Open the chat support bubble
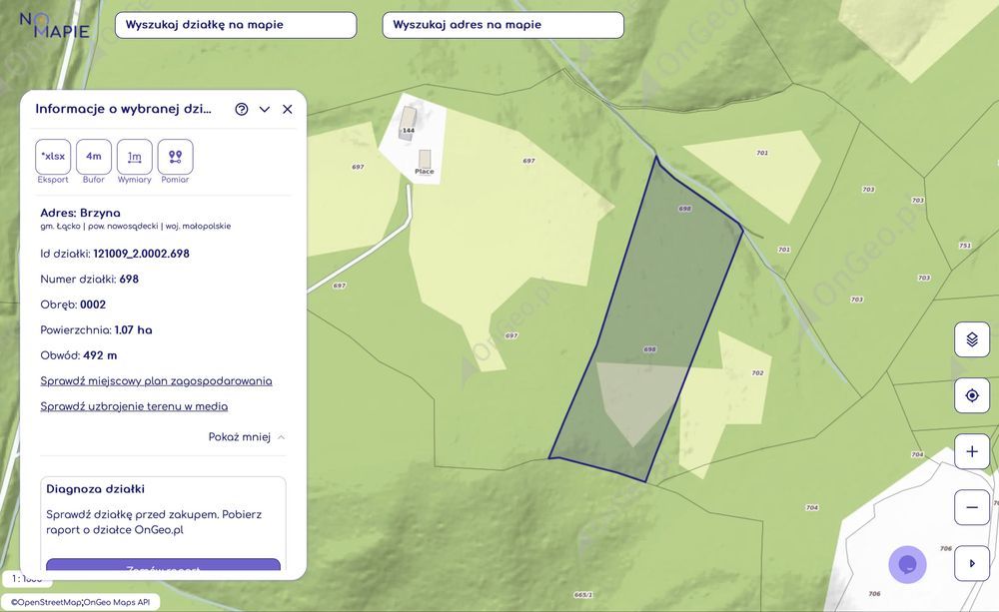 click(x=907, y=564)
